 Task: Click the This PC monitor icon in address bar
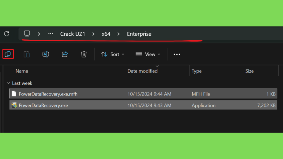tap(27, 33)
